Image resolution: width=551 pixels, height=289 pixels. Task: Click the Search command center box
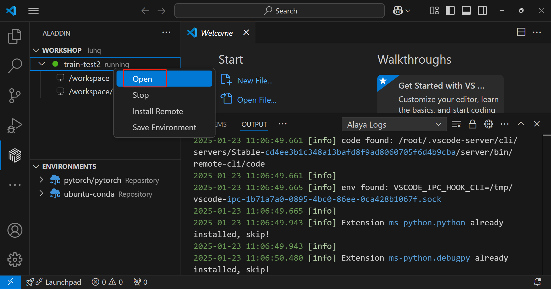(279, 11)
